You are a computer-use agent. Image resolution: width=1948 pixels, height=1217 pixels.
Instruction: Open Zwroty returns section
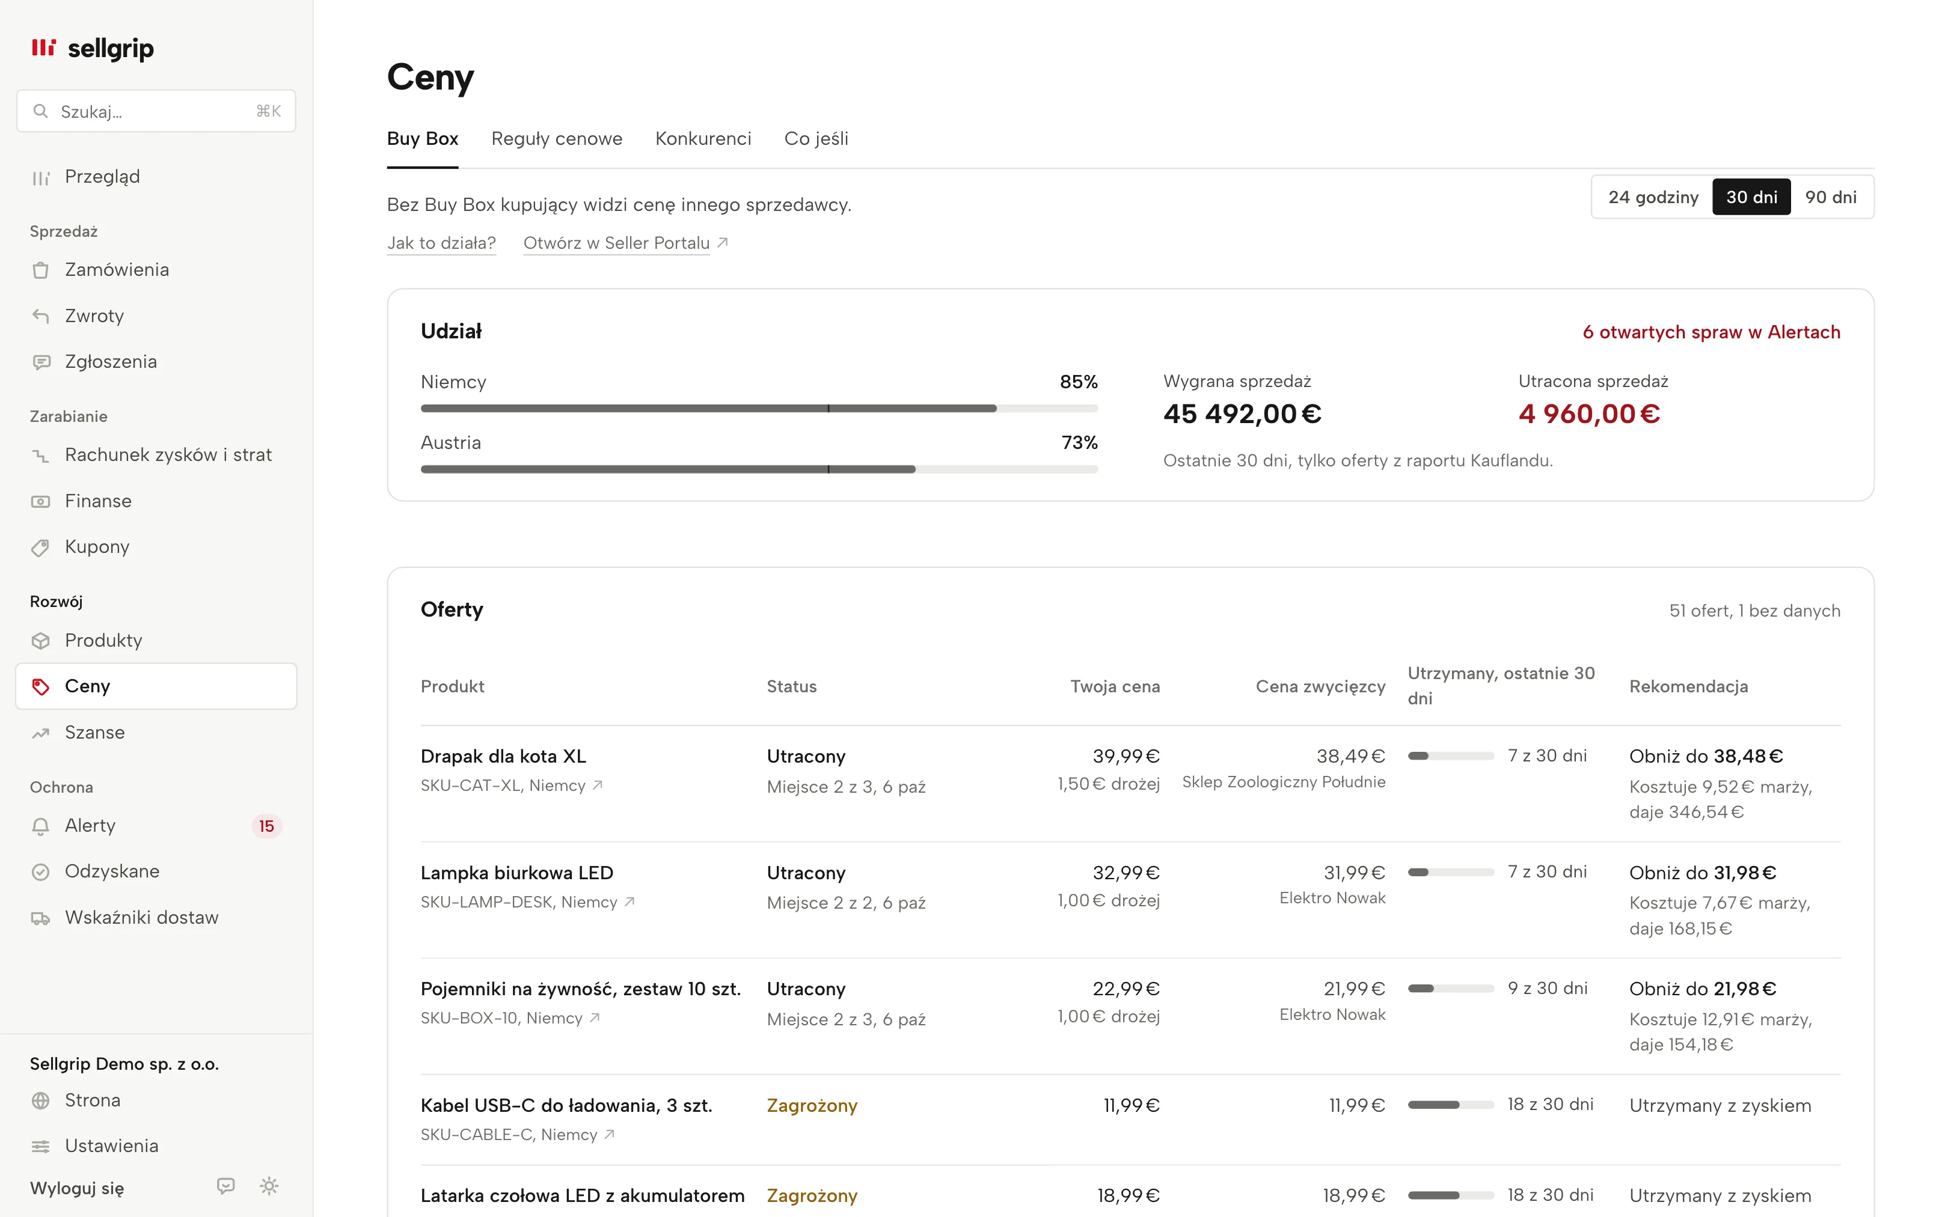click(156, 316)
